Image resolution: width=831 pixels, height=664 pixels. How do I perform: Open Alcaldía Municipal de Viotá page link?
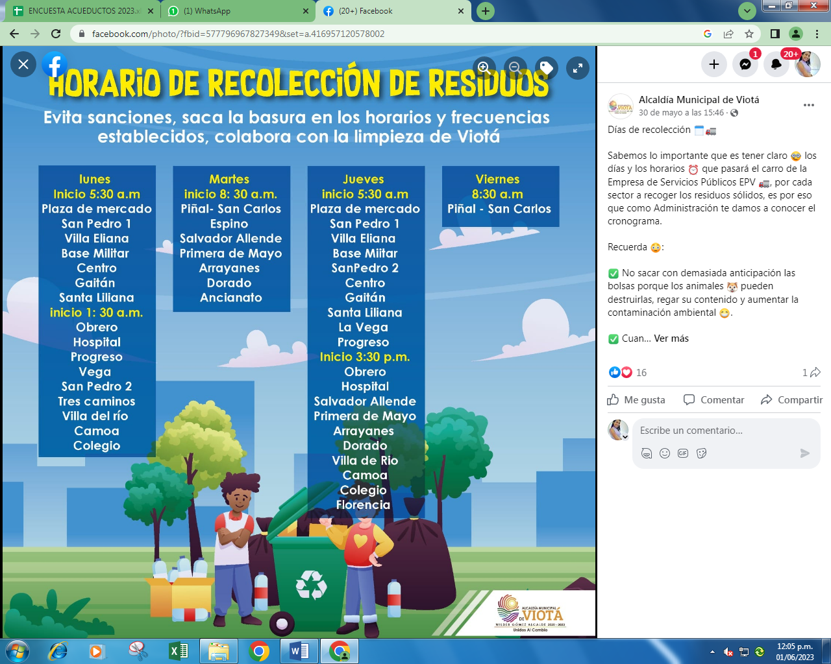[699, 100]
